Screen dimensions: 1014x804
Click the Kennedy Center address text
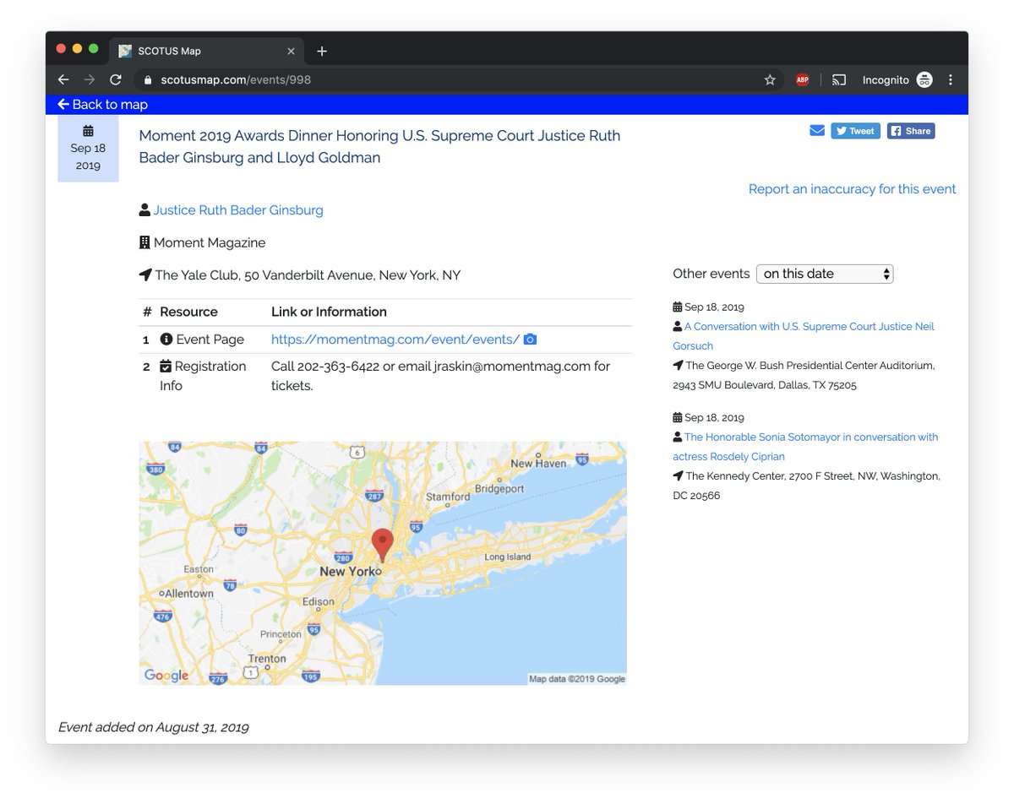coord(806,486)
